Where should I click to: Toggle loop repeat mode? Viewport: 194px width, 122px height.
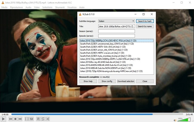coord(43,119)
